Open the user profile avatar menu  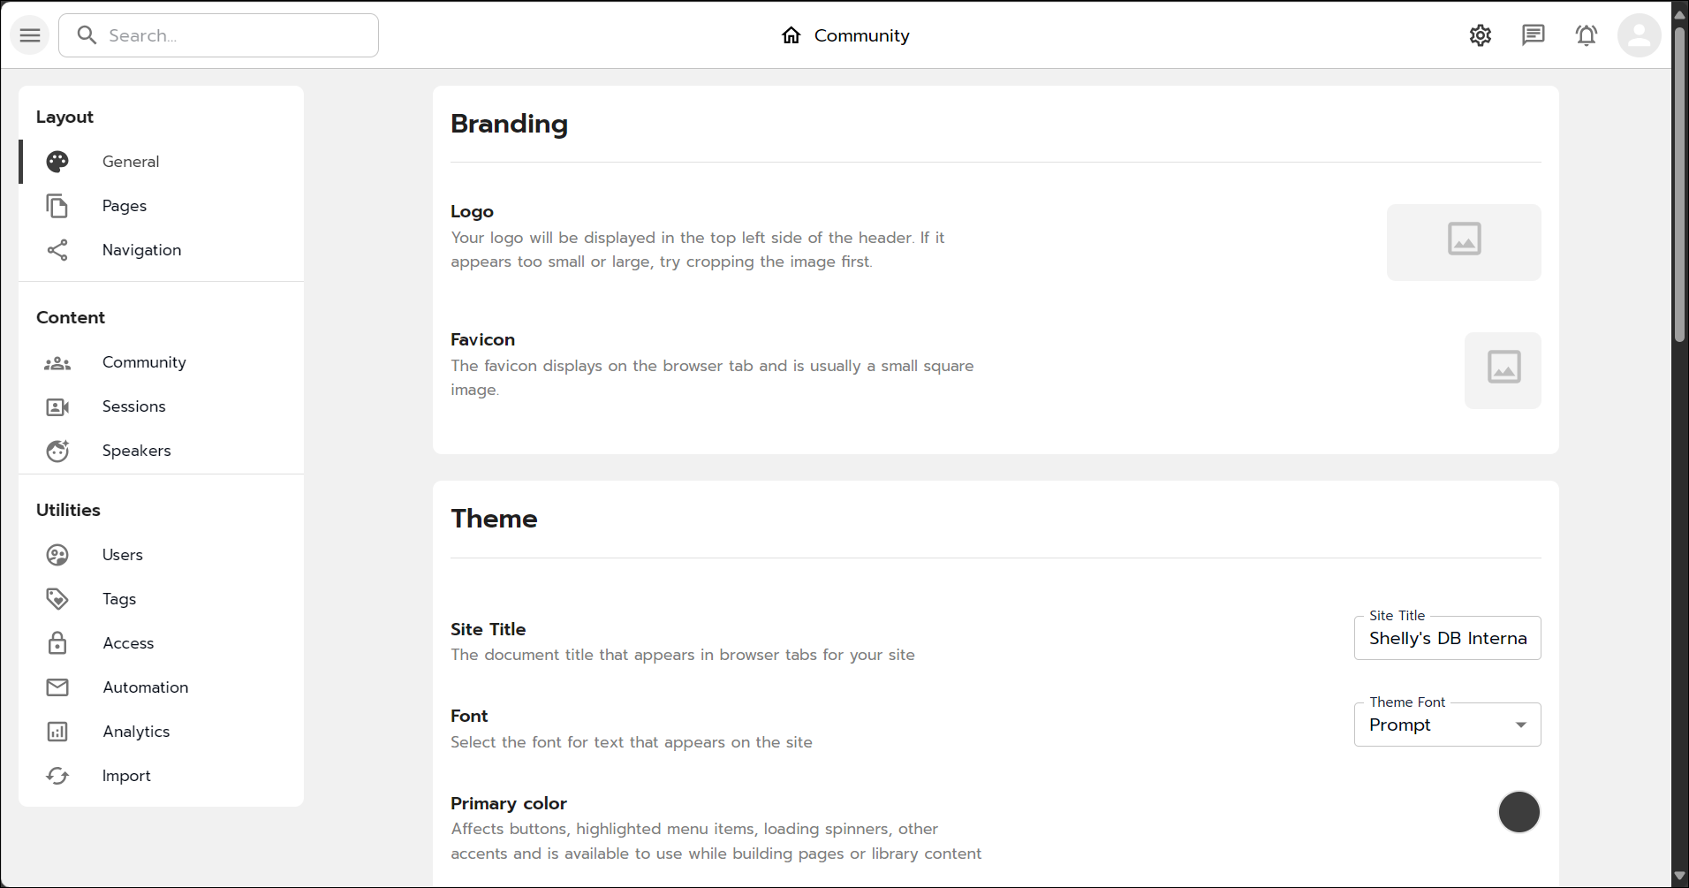pyautogui.click(x=1640, y=35)
